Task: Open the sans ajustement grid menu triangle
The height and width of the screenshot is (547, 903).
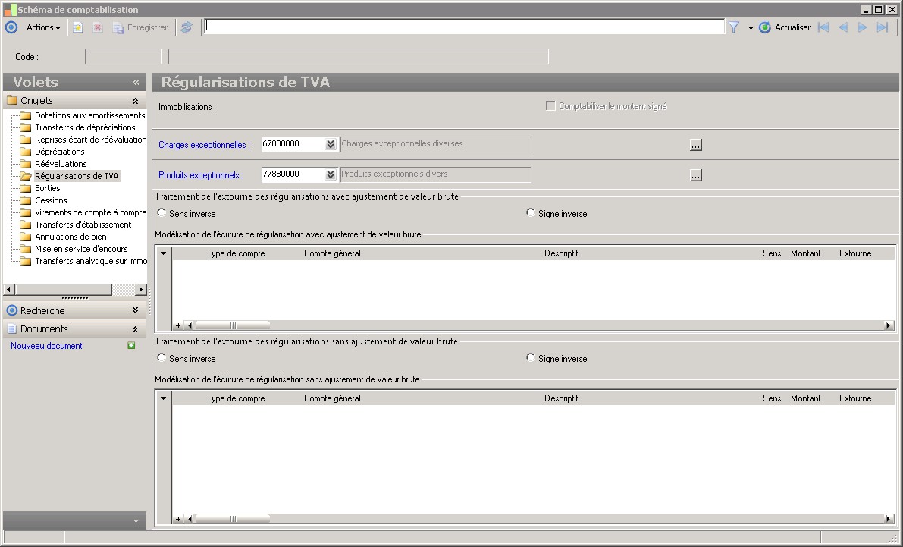Action: tap(164, 398)
